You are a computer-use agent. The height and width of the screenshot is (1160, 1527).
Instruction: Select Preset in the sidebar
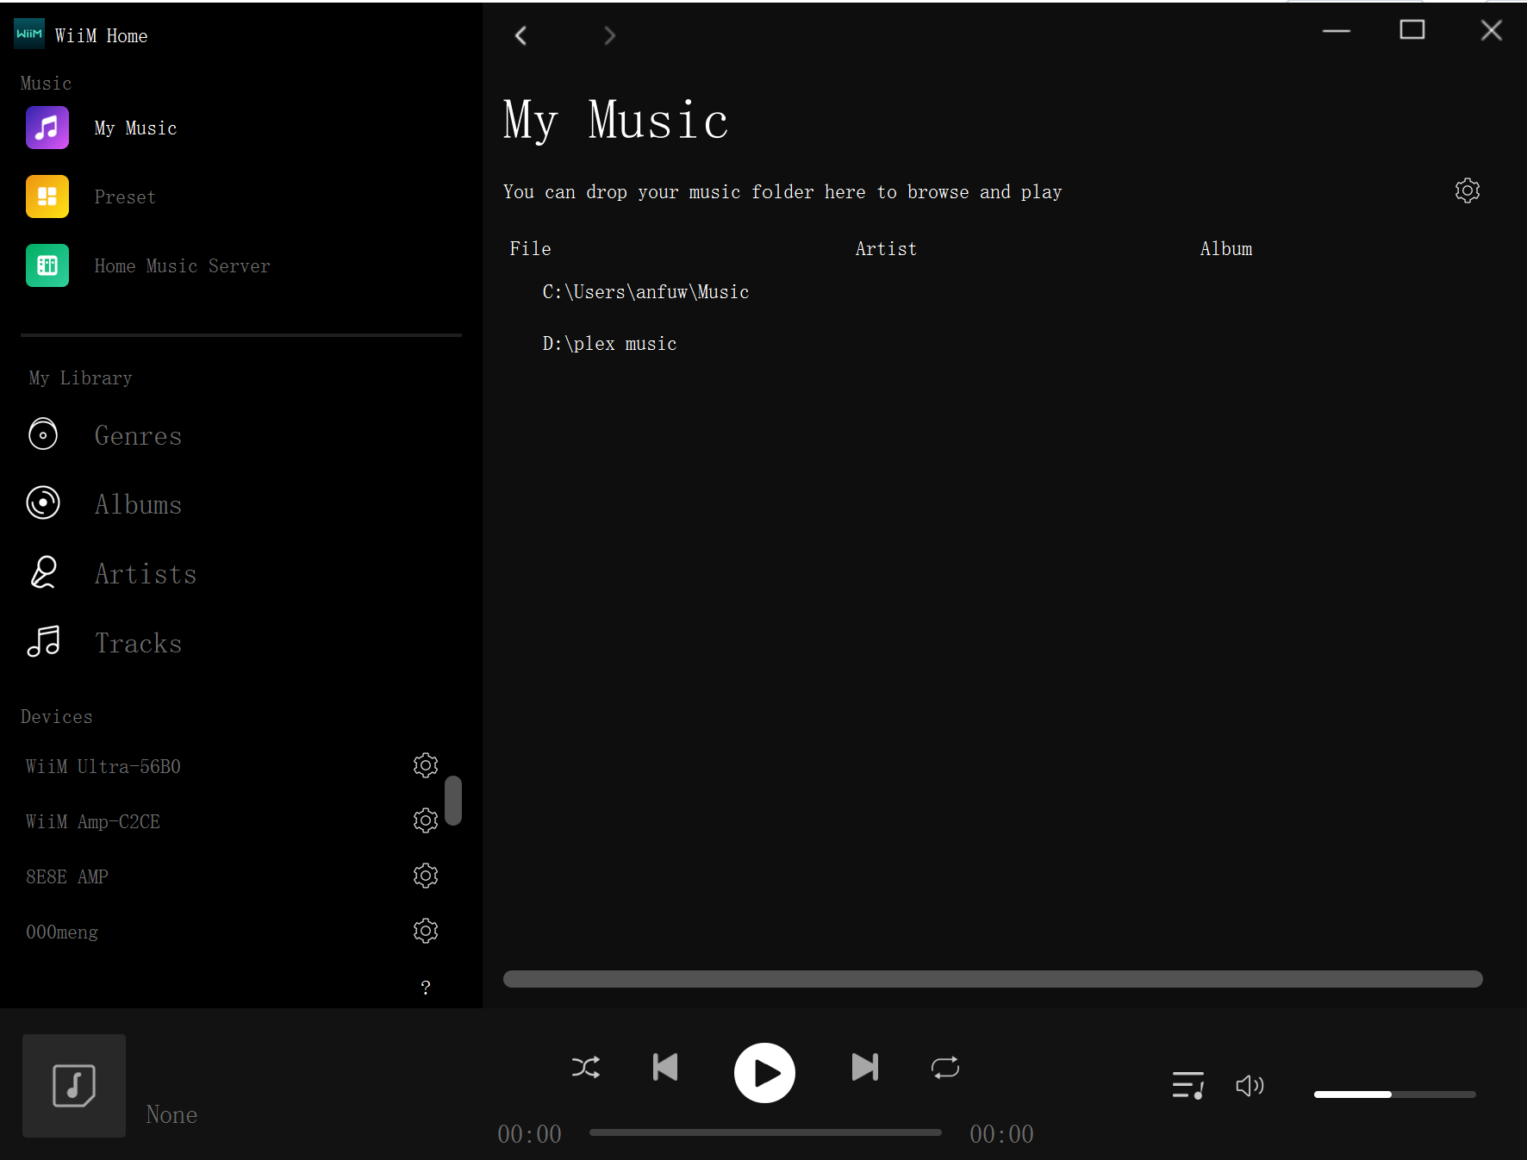click(125, 197)
